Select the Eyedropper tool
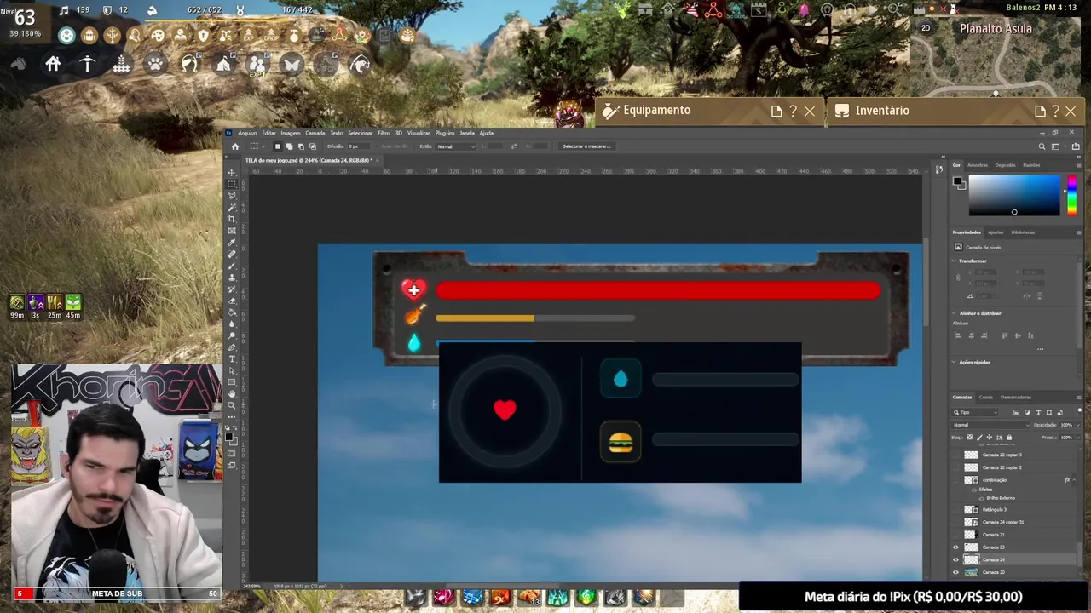This screenshot has width=1091, height=613. [232, 242]
